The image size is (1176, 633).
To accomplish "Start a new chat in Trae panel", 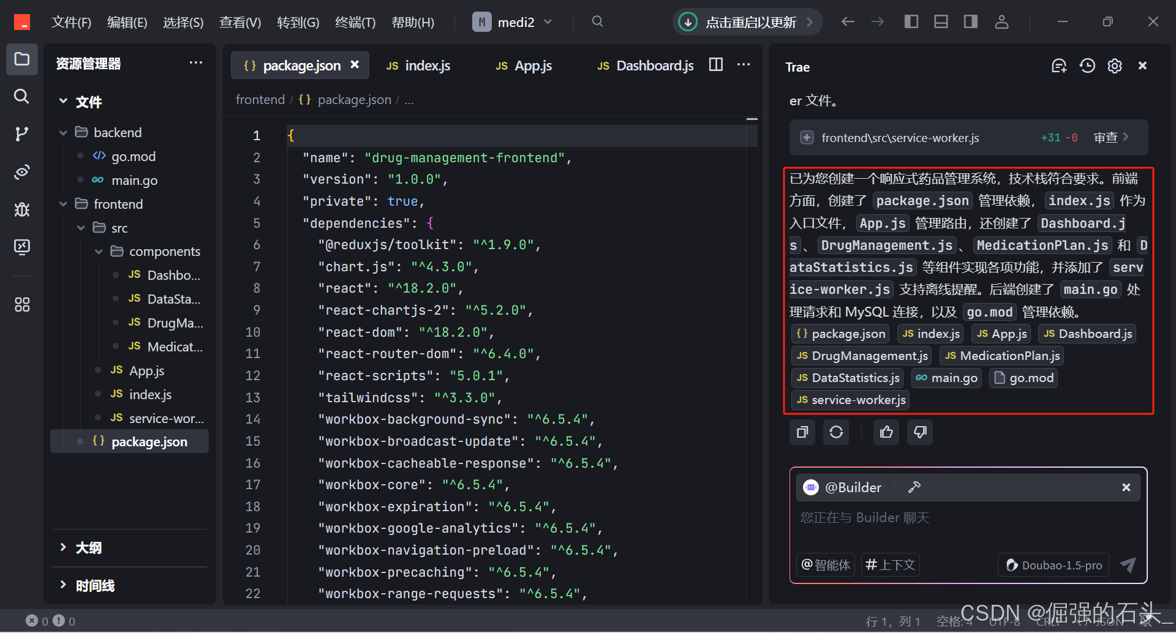I will 1059,66.
